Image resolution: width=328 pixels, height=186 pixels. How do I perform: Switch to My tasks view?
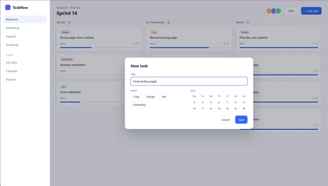(x=25, y=63)
